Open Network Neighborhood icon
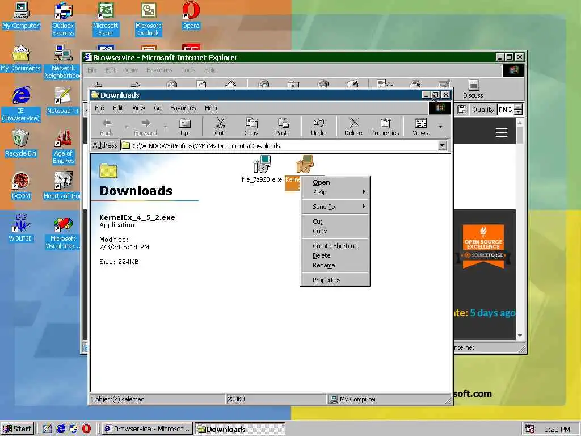 [63, 61]
